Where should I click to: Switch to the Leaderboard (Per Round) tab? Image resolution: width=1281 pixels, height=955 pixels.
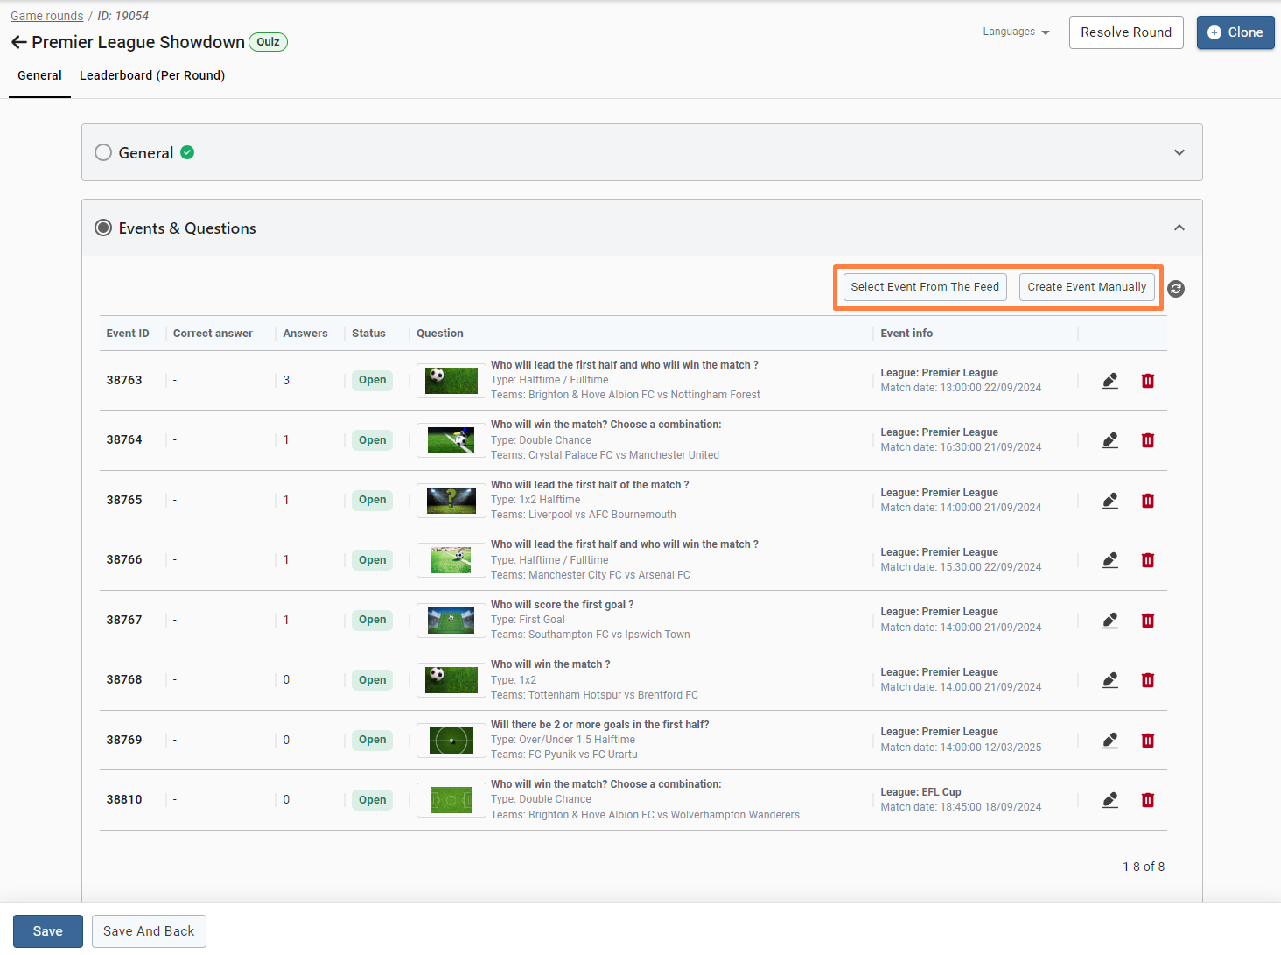152,75
